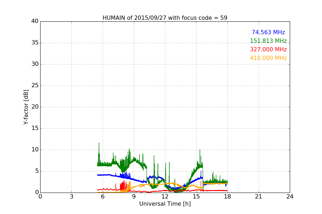Image resolution: width=322 pixels, height=214 pixels.
Task: Click the Y-factor [dB] axis label
Action: (26, 107)
